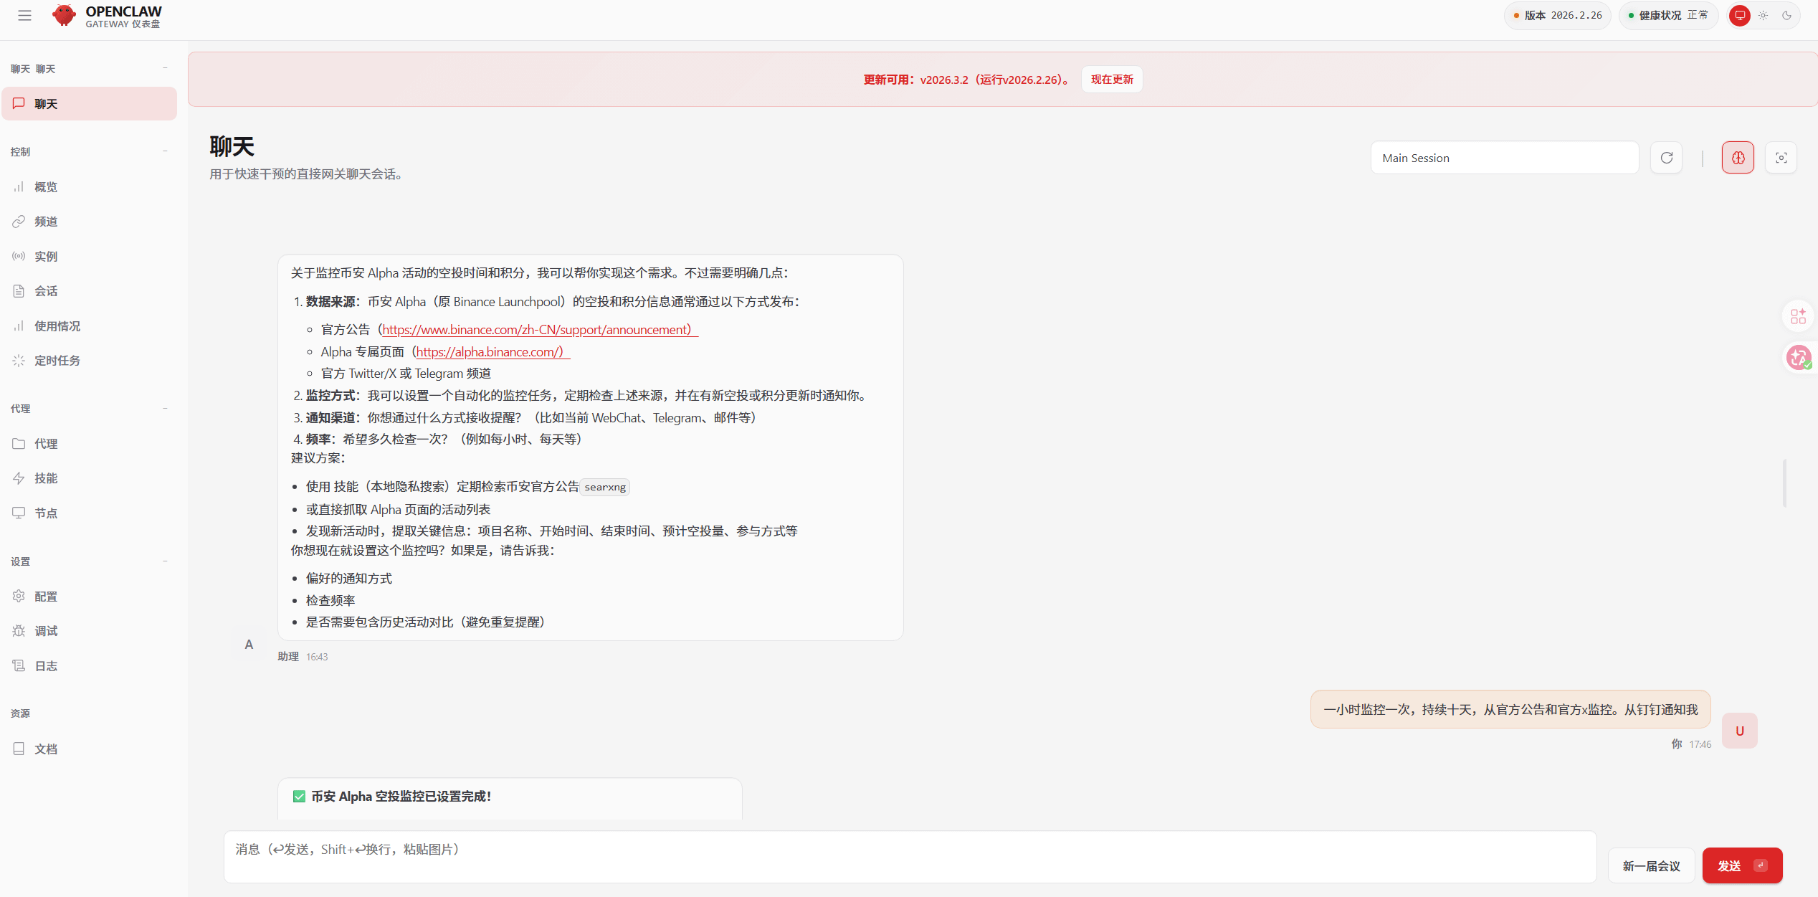Switch to dark theme moon icon
The image size is (1818, 897).
tap(1786, 16)
